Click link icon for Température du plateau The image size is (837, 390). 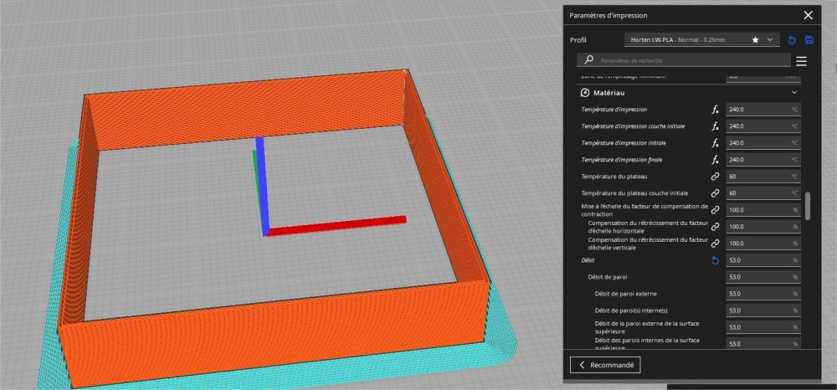(716, 176)
